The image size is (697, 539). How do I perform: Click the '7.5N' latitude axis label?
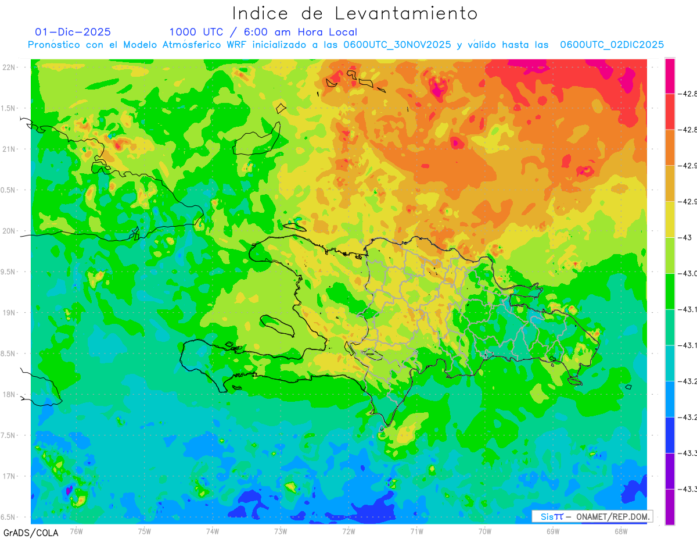9,436
